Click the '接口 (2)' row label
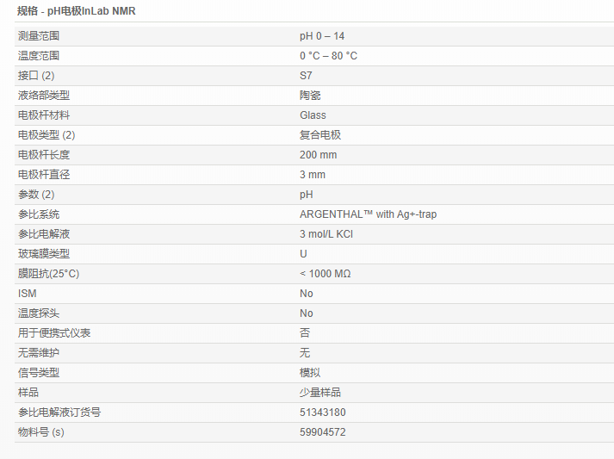 (x=36, y=76)
